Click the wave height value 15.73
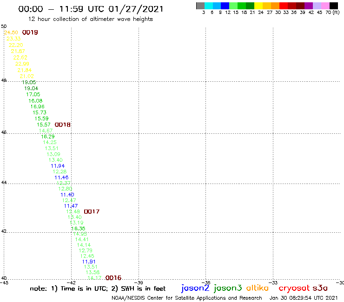 pyautogui.click(x=40, y=113)
